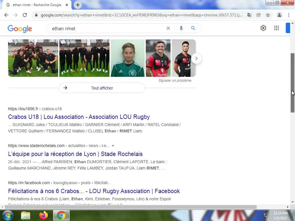This screenshot has height=221, width=295.
Task: Click the magnifying glass search icon
Action: click(x=193, y=28)
